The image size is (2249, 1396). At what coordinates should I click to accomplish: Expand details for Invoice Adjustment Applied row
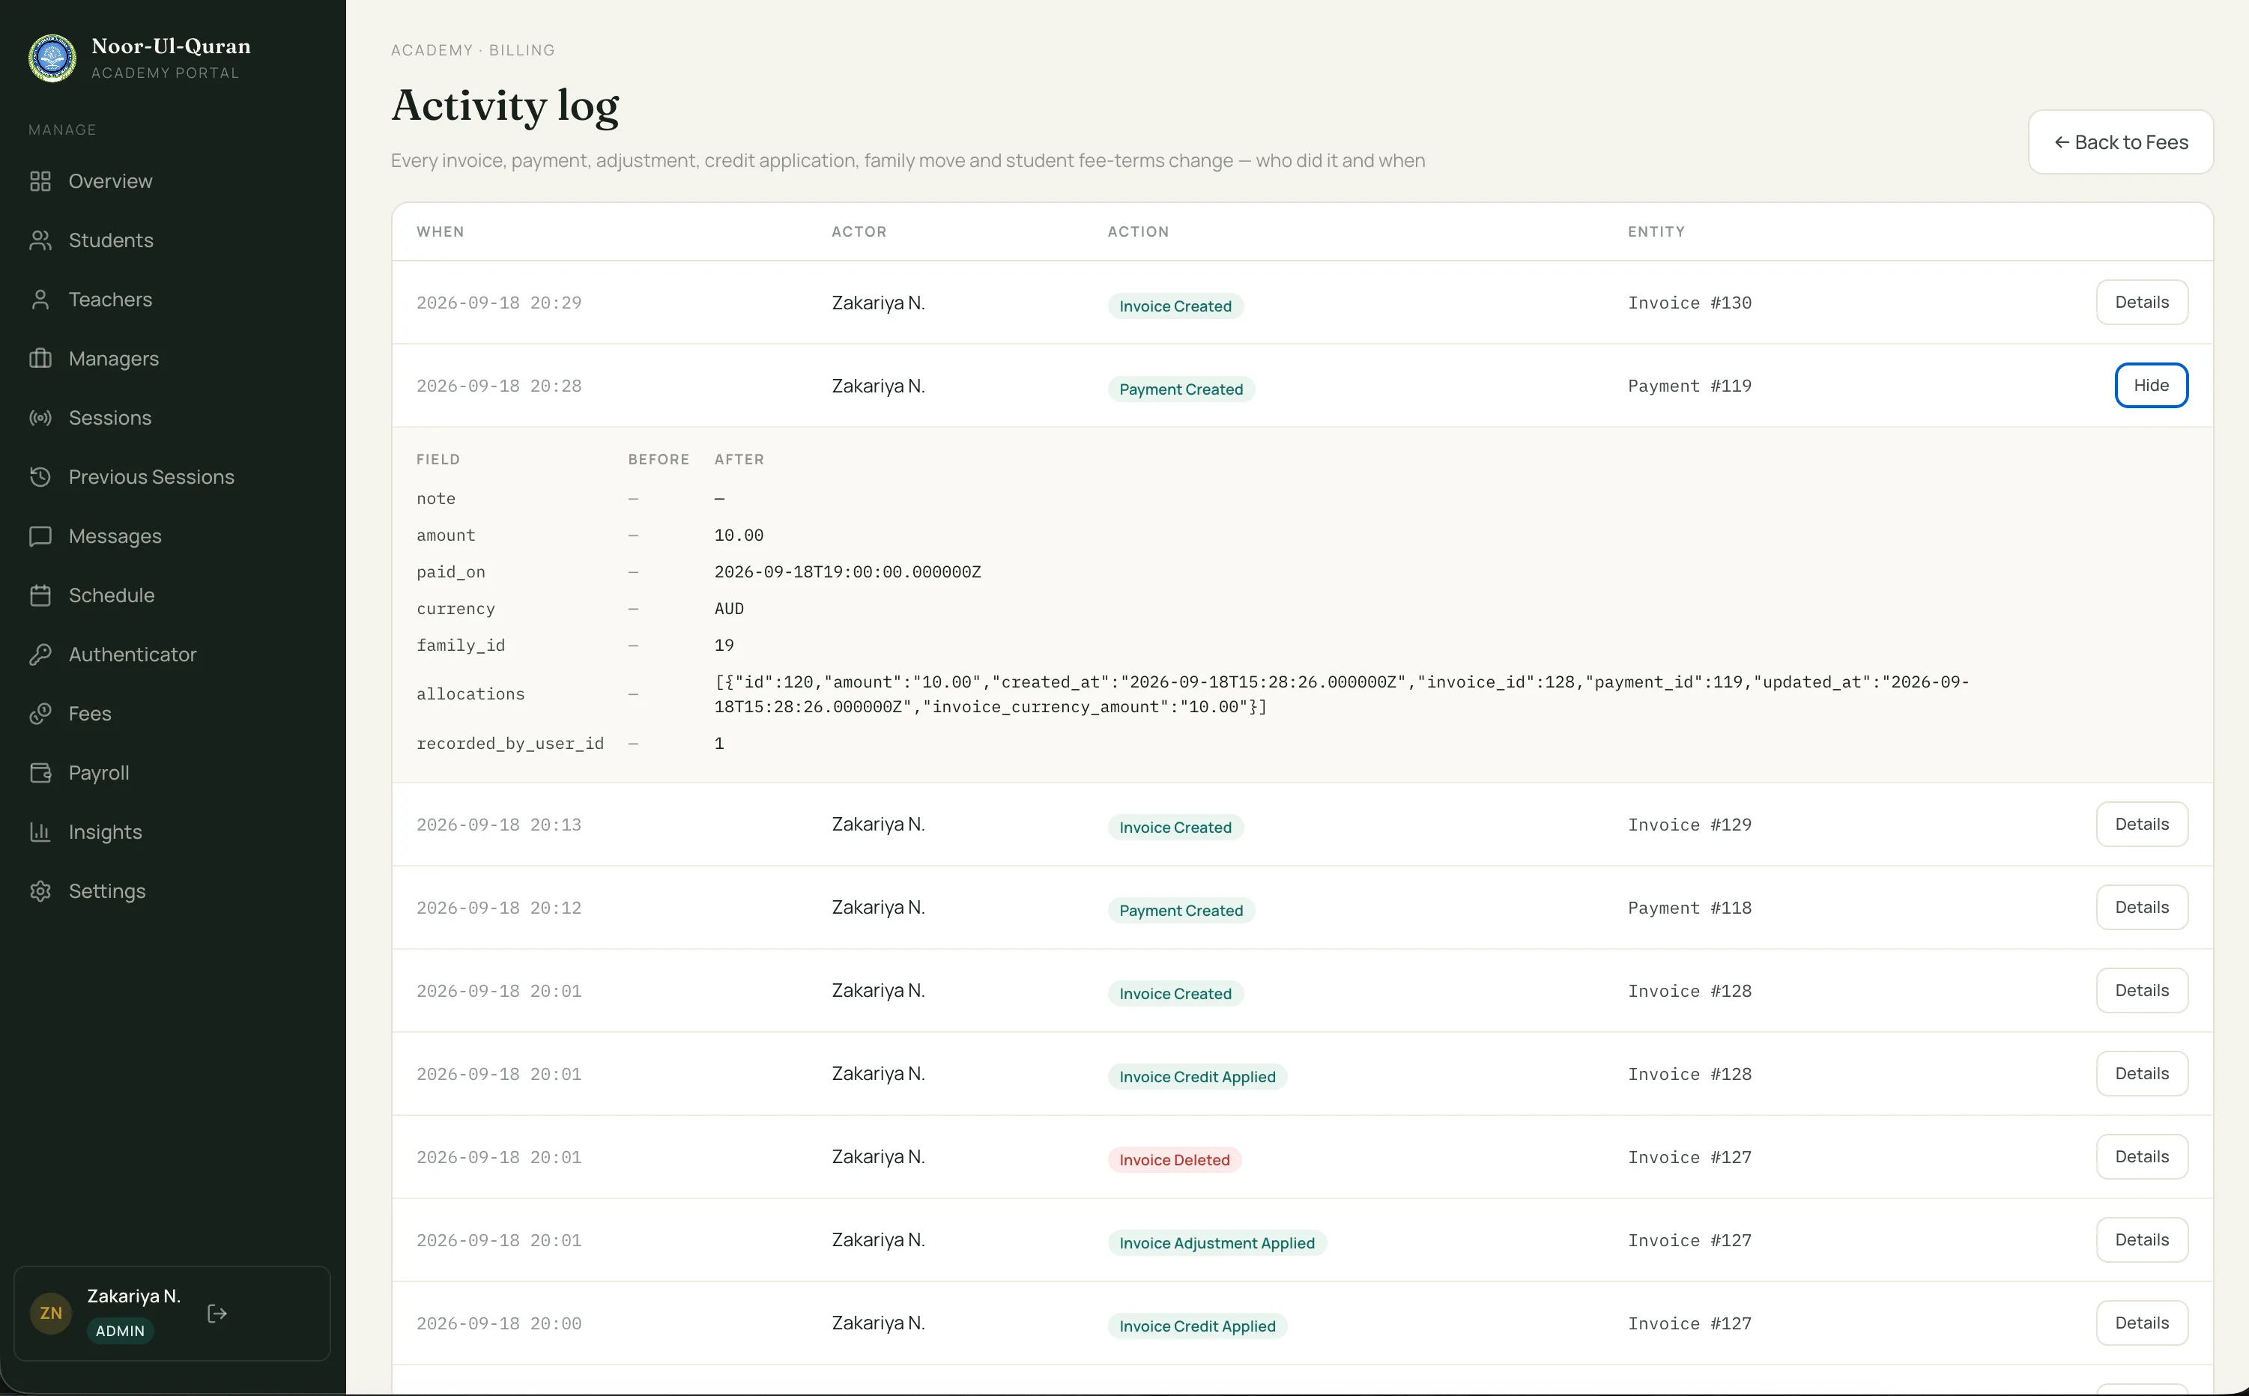point(2141,1239)
